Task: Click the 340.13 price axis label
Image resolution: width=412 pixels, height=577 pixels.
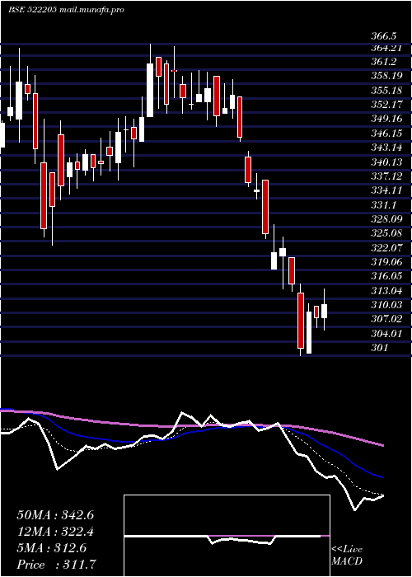Action: pyautogui.click(x=386, y=162)
